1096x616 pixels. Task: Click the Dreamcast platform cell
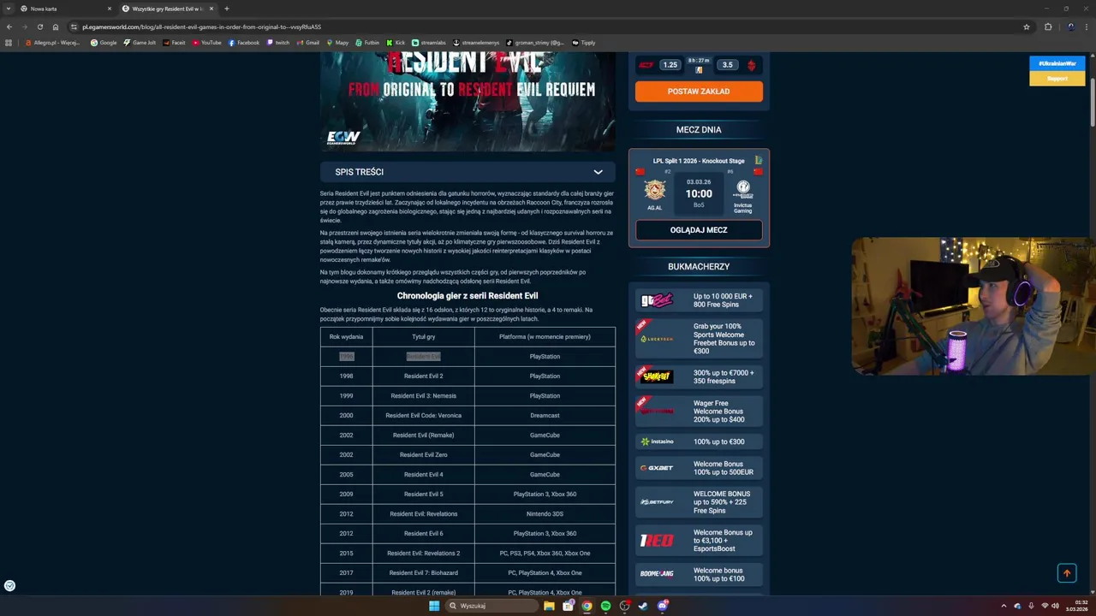pyautogui.click(x=545, y=416)
